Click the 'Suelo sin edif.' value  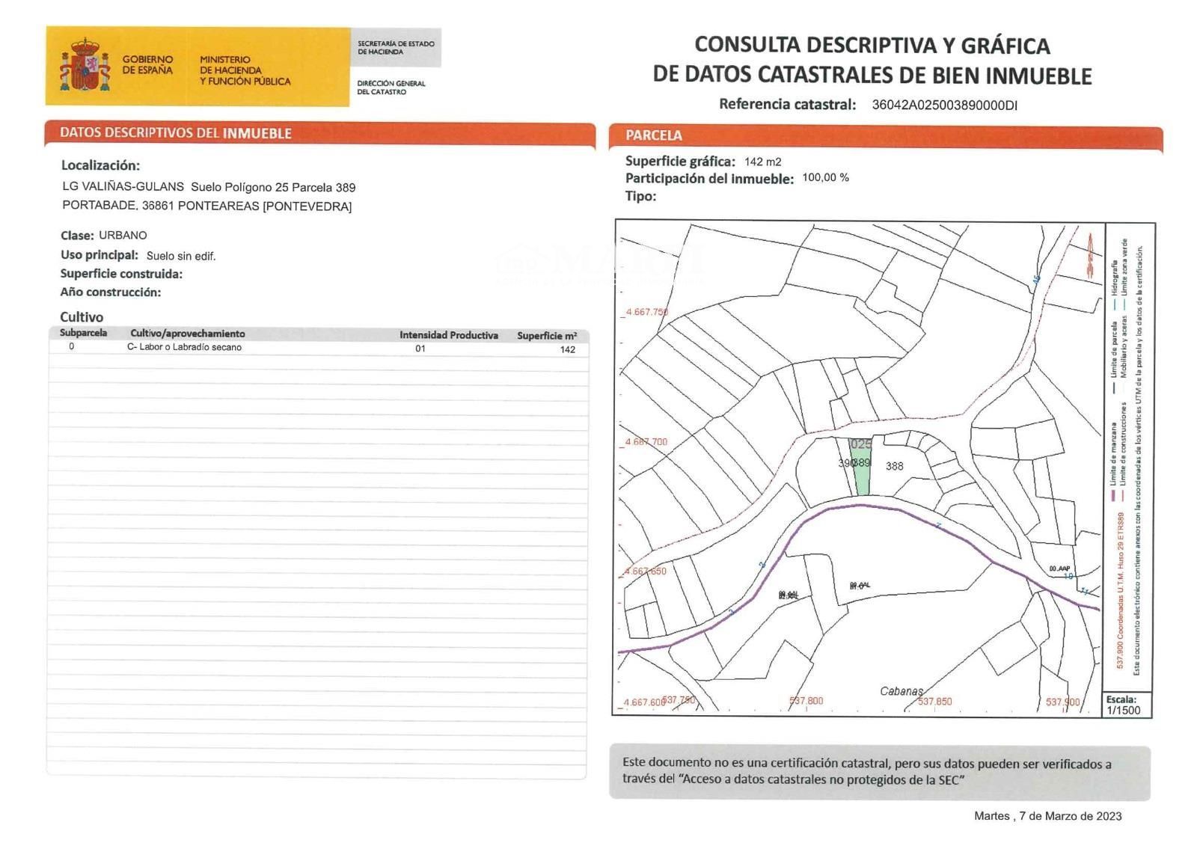click(181, 256)
